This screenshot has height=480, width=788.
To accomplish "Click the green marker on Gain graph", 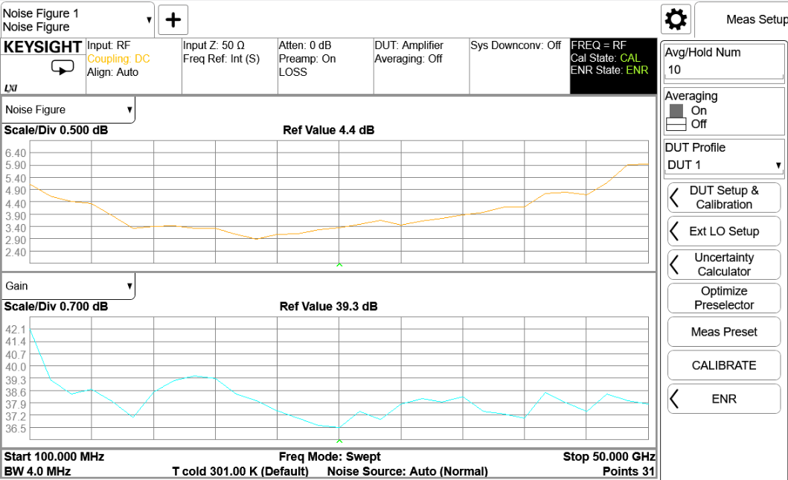I will pos(339,441).
